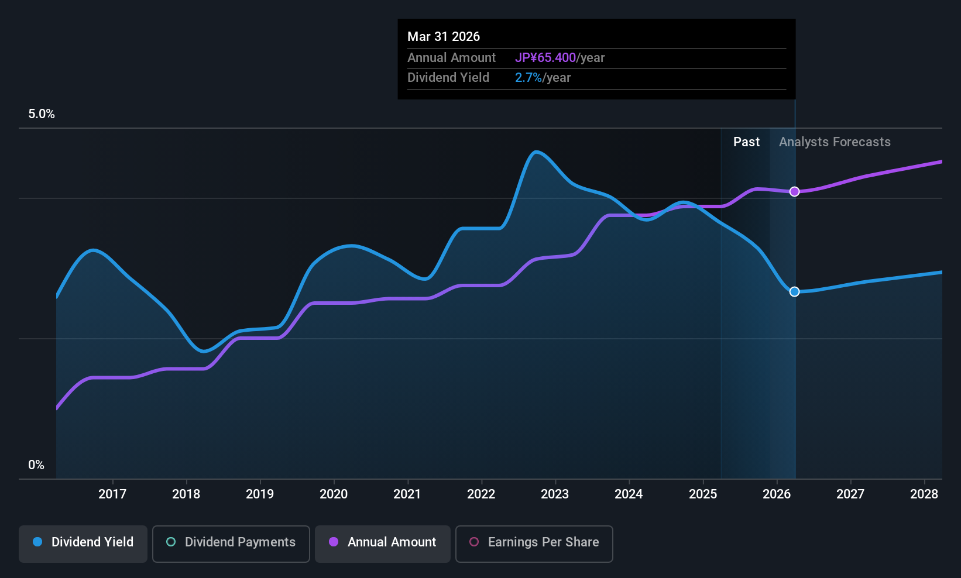Screen dimensions: 961x578
Task: Enable the Dividend Payments legend series
Action: (231, 542)
